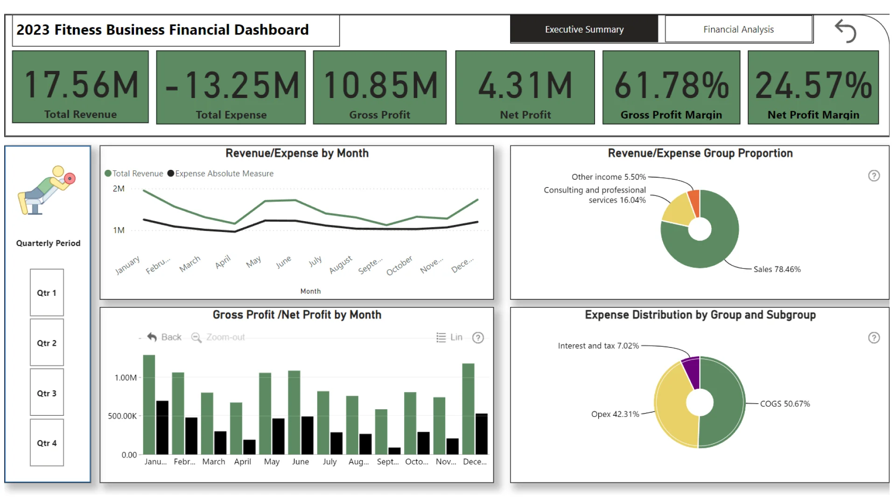Toggle the Lin scale list icon

(441, 337)
